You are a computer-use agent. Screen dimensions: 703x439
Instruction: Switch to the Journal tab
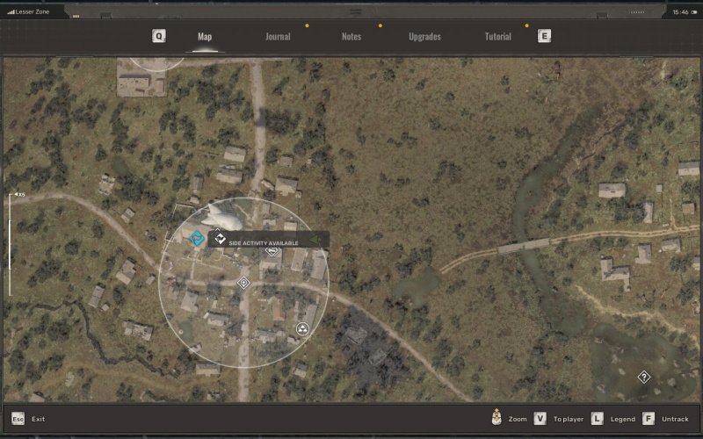pyautogui.click(x=278, y=37)
